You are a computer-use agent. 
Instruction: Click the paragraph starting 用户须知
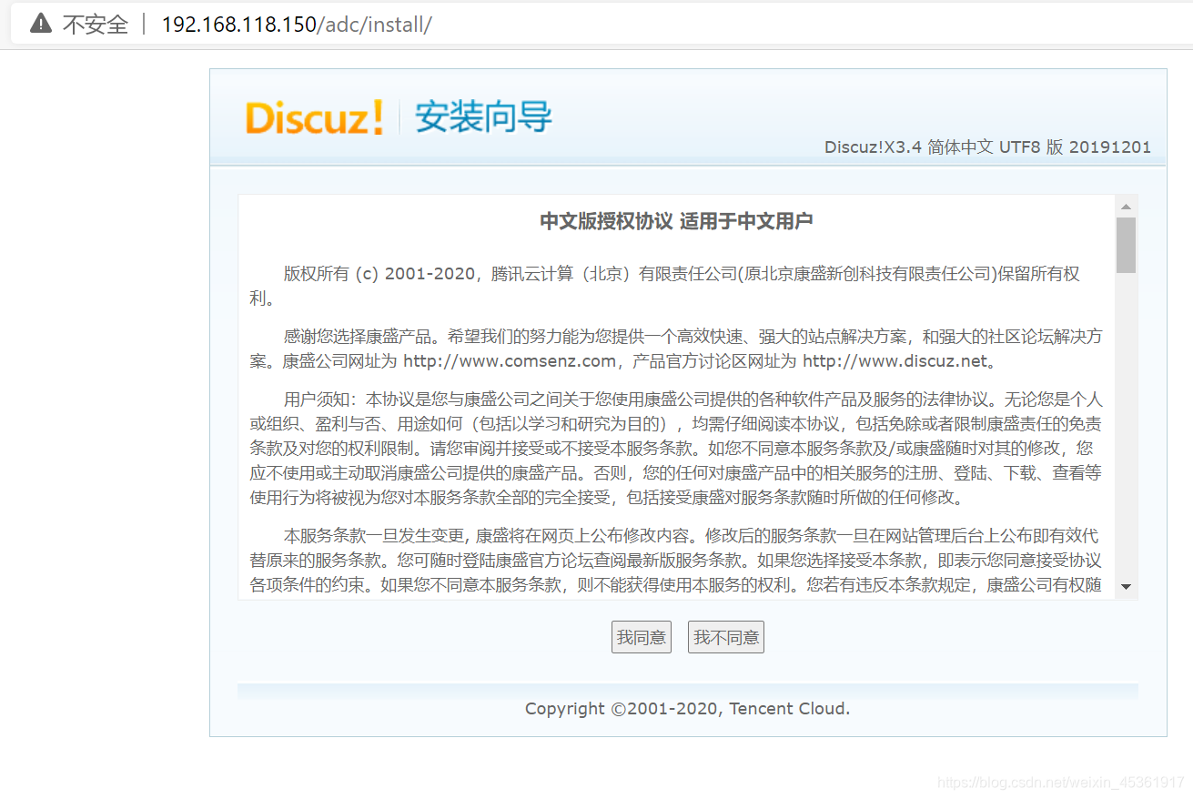[x=676, y=449]
